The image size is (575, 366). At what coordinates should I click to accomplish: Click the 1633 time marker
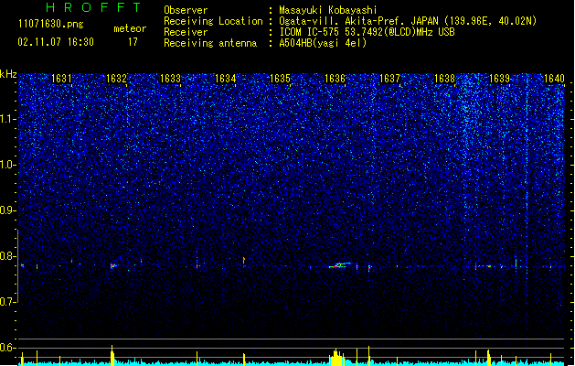(x=171, y=79)
